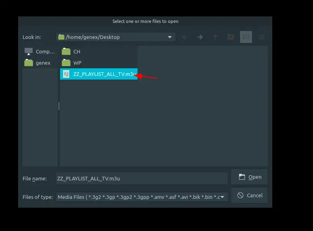Click the playlist file's music icon
313x231 pixels.
66,74
